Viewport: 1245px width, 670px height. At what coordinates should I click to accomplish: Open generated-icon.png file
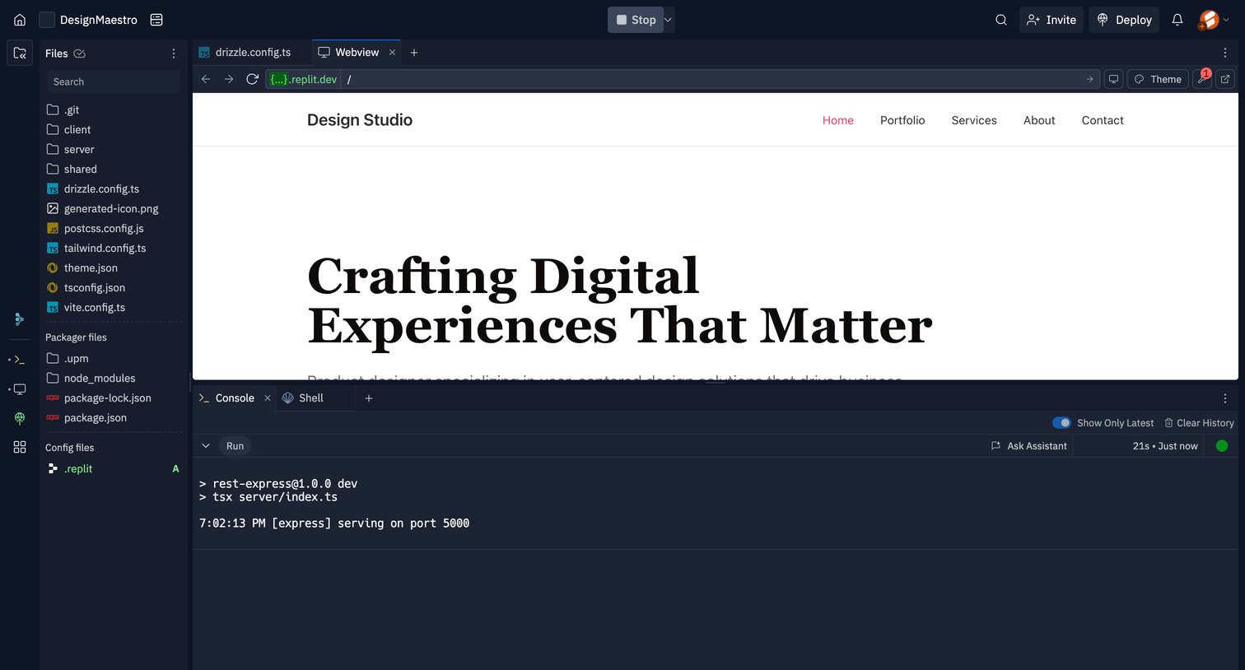[x=112, y=208]
